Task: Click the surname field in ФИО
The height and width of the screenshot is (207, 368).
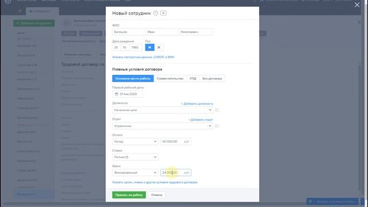Action: [129, 32]
